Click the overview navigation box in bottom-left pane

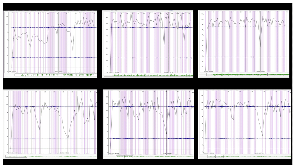click(16, 156)
